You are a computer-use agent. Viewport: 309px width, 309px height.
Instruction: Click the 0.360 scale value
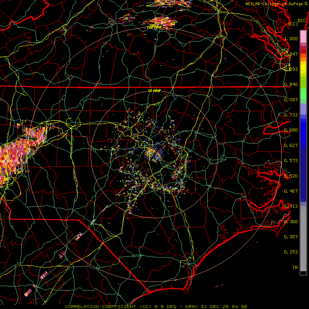click(291, 222)
